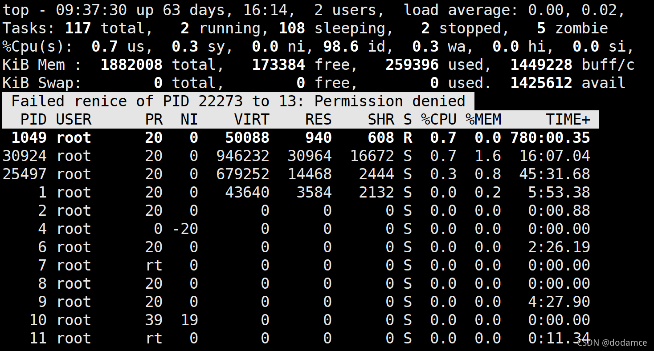Click the '1882008 total' memory value
This screenshot has height=351, width=654.
coord(159,65)
